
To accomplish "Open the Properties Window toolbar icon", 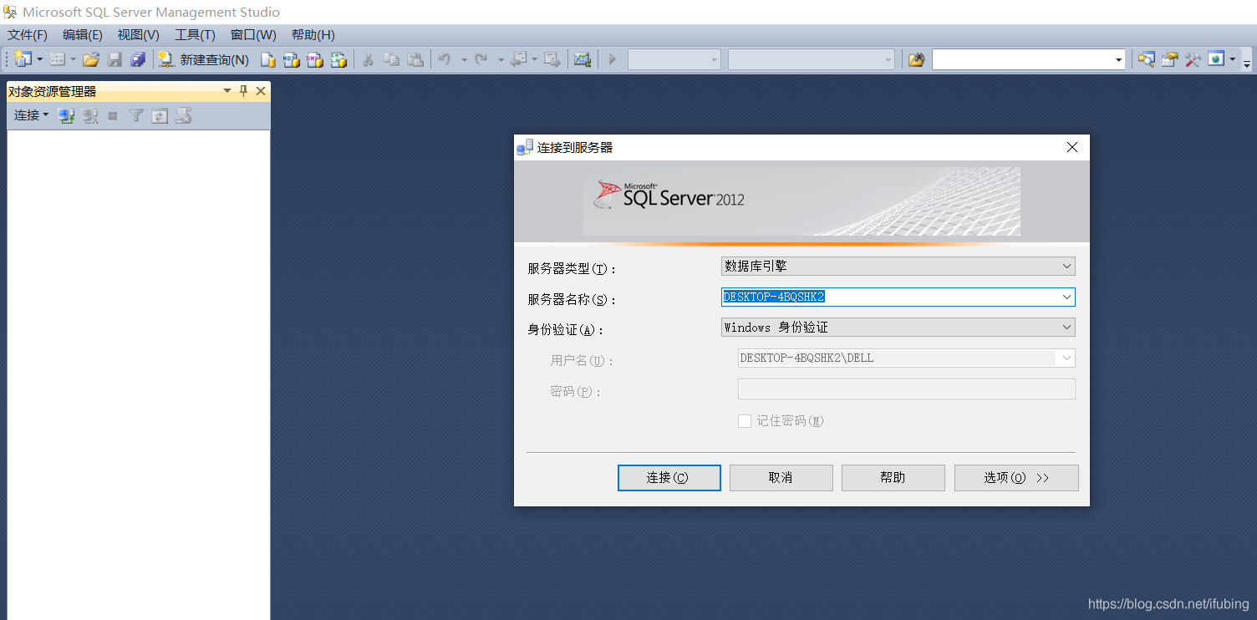I will pos(1170,59).
